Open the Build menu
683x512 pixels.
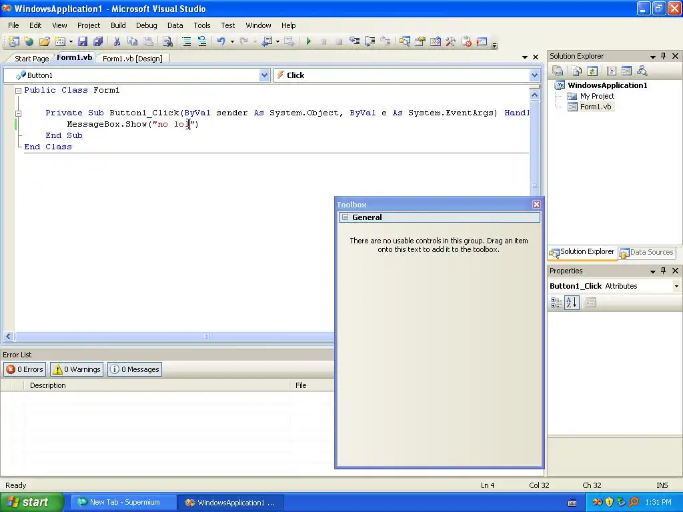tap(118, 25)
